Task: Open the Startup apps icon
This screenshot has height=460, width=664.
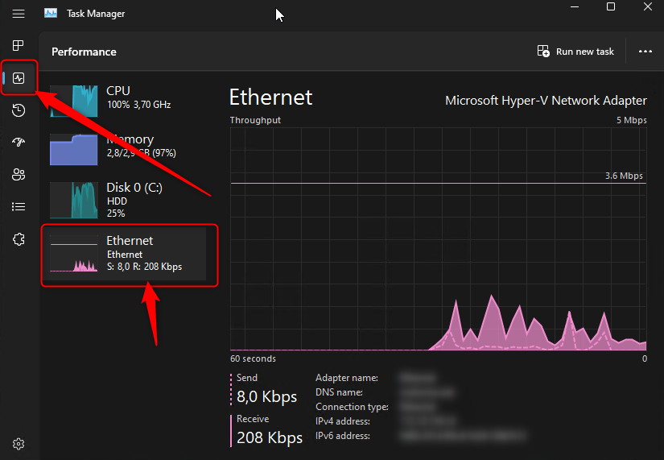Action: click(x=19, y=142)
